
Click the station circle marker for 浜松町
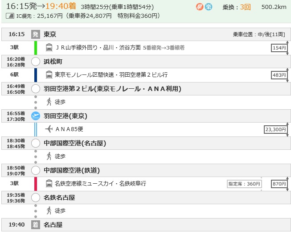tap(36, 62)
